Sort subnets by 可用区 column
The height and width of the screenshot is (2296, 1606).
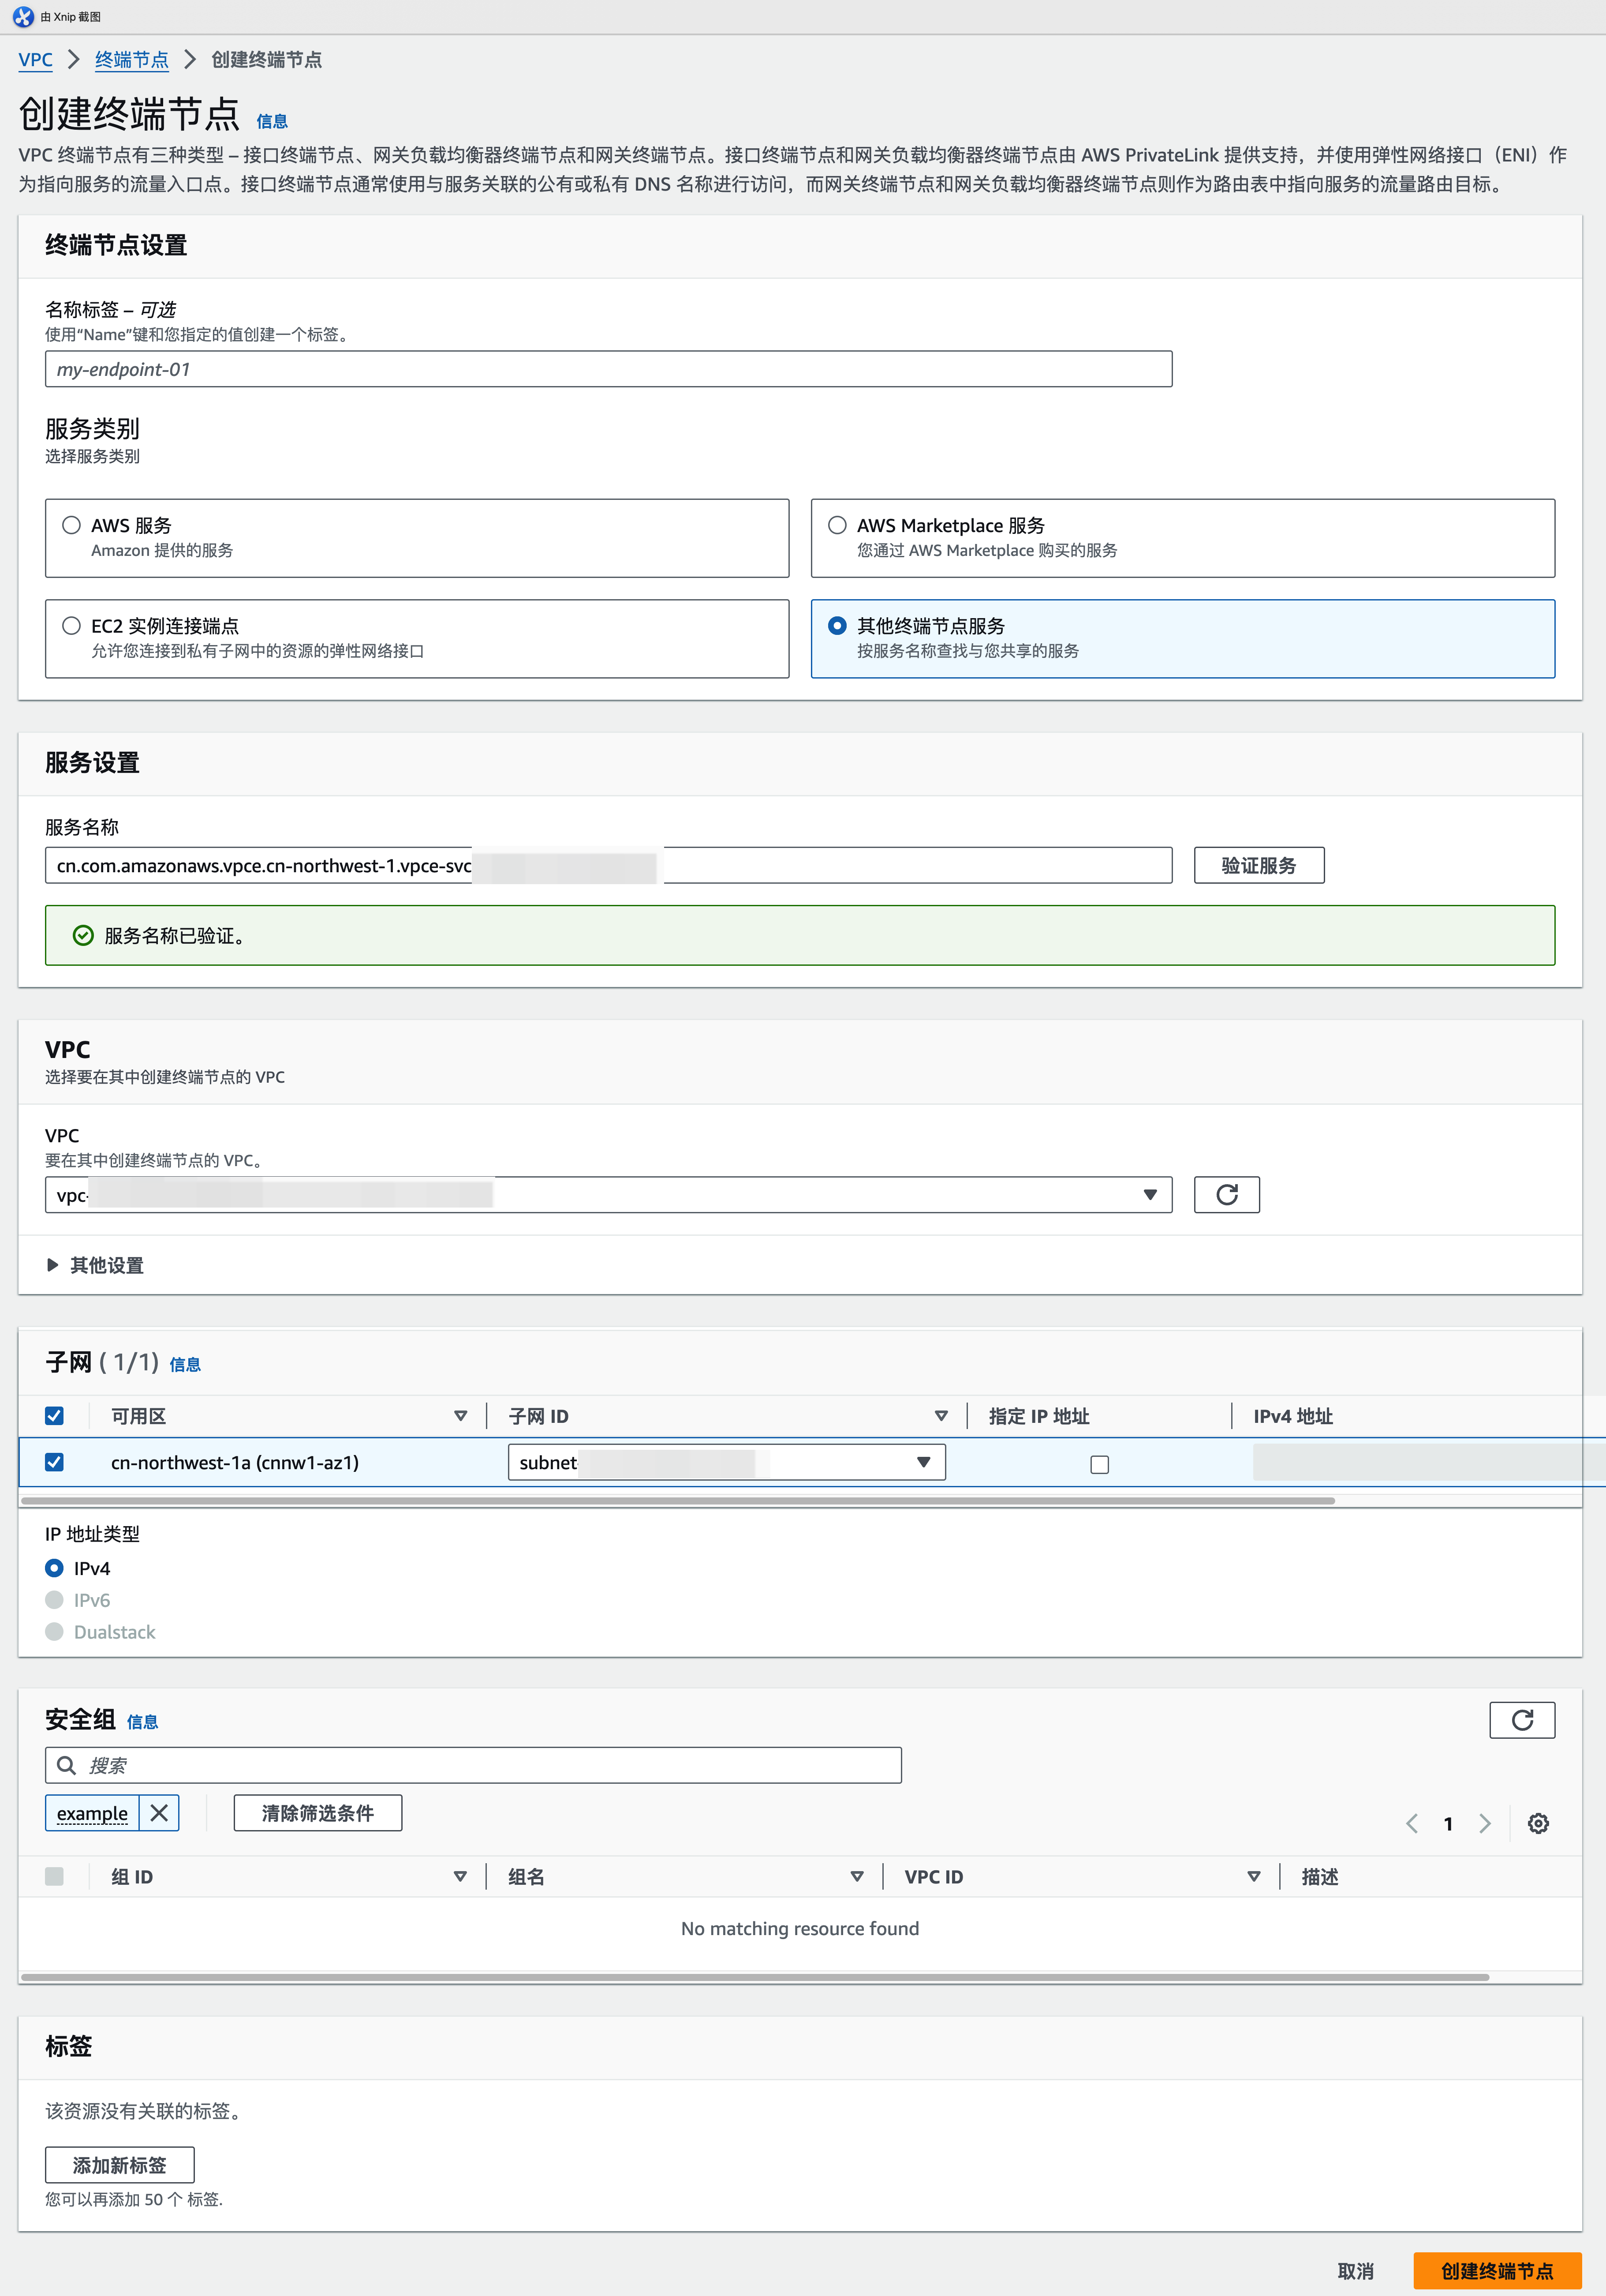point(460,1416)
